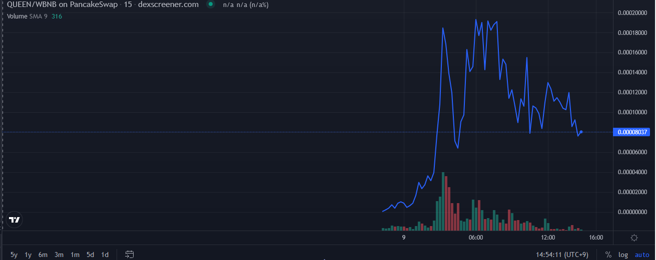The width and height of the screenshot is (656, 260).
Task: Select the 1y time range
Action: (x=29, y=255)
